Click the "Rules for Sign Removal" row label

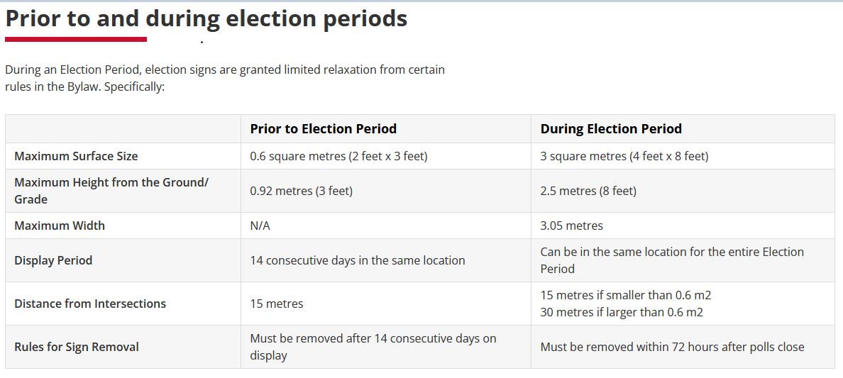(77, 347)
